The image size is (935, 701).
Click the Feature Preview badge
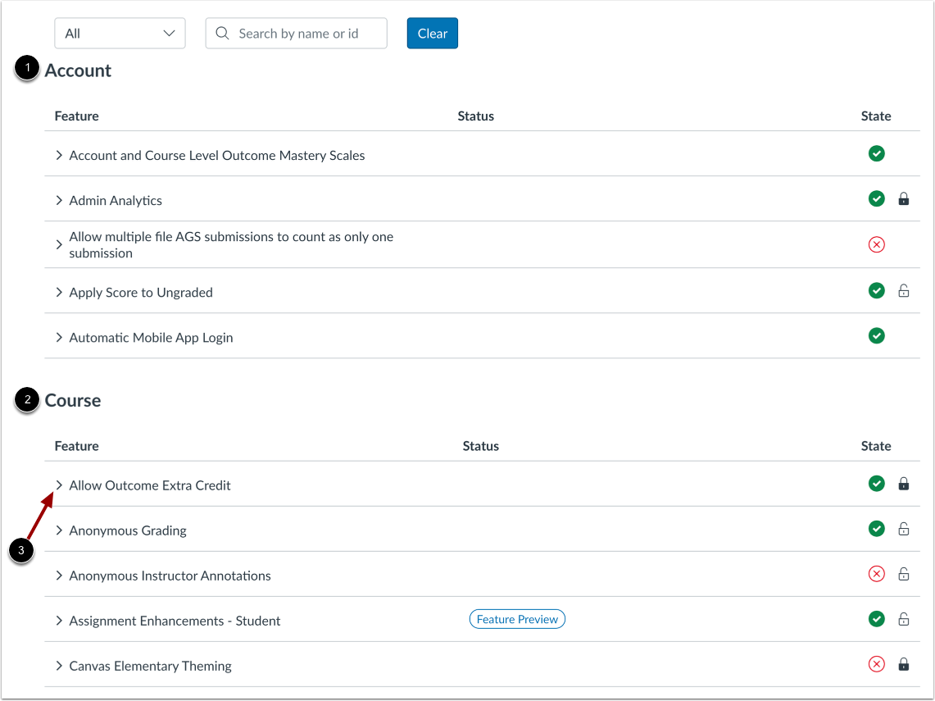517,619
